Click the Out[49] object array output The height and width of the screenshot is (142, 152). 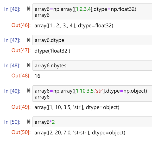77,107
